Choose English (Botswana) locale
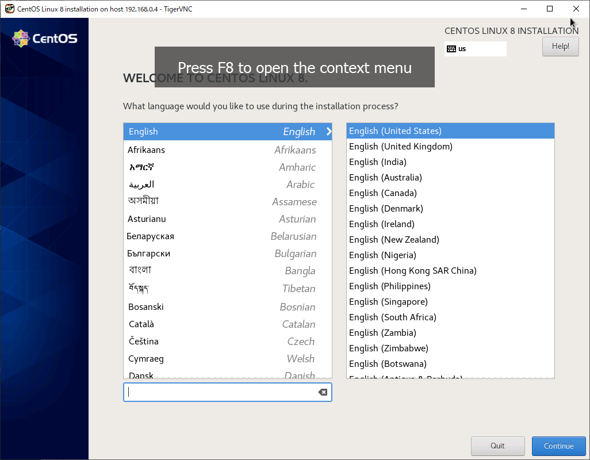590x460 pixels. click(450, 364)
